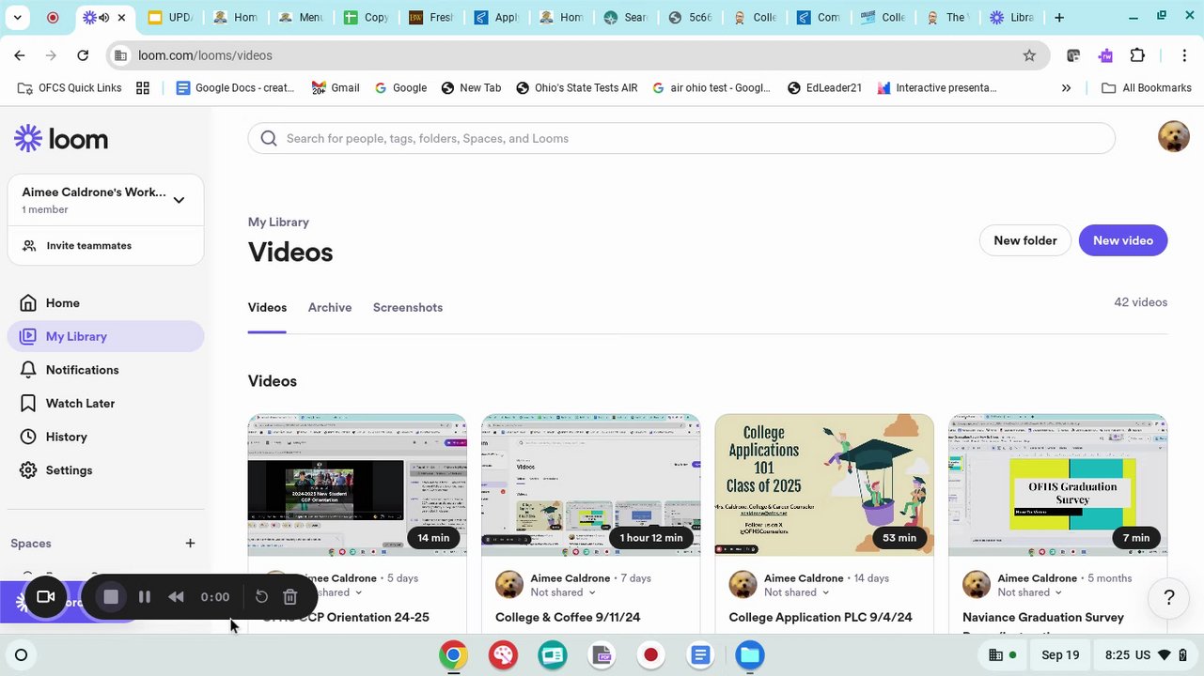This screenshot has width=1204, height=676.
Task: Open the tab search dropdown
Action: 17,17
